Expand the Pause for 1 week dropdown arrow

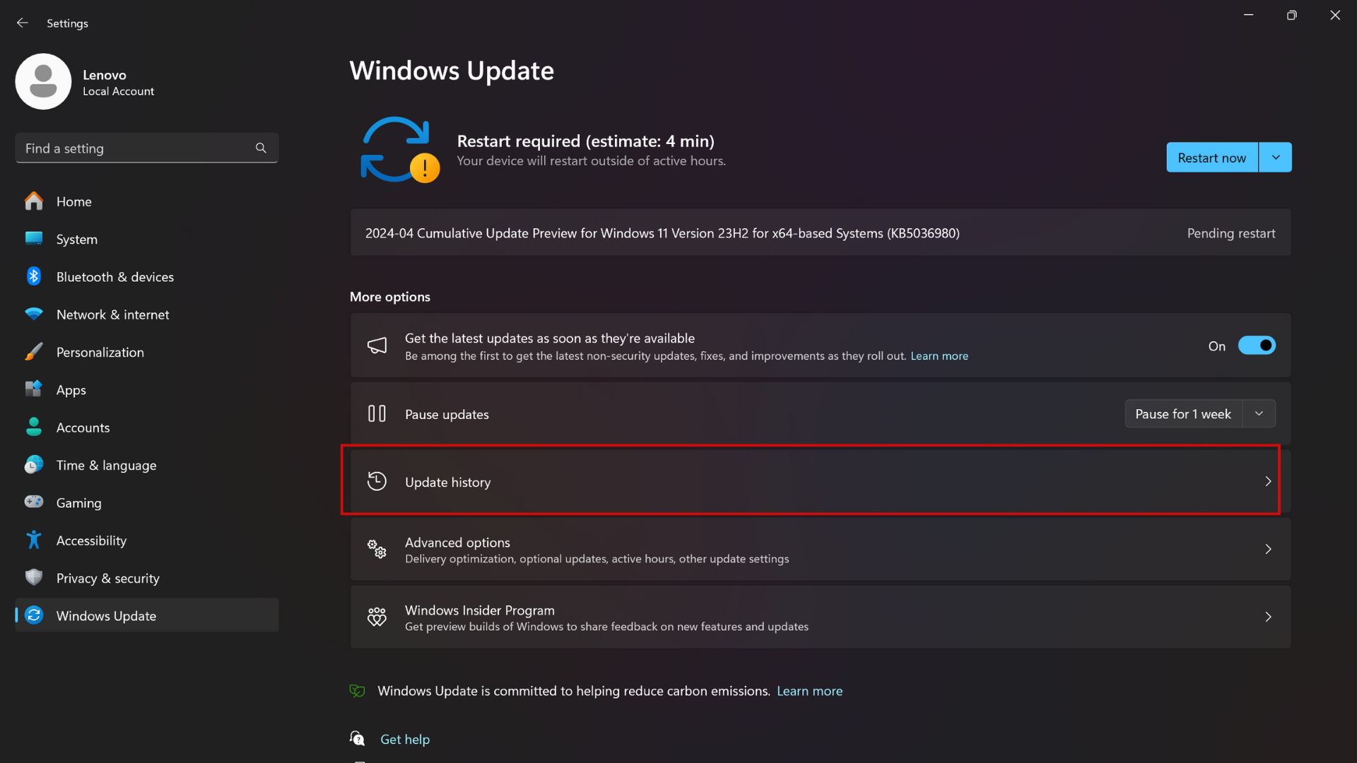[x=1259, y=414]
